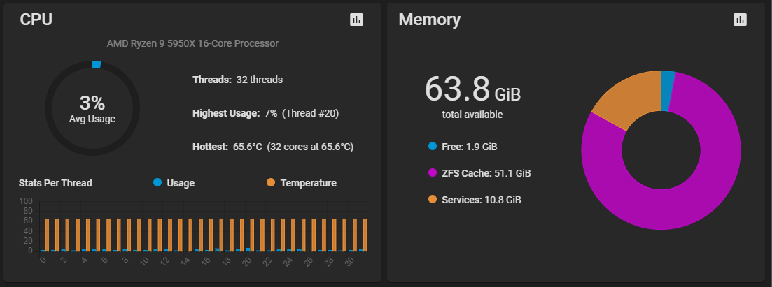Click blue Free memory legend dot

click(x=432, y=147)
